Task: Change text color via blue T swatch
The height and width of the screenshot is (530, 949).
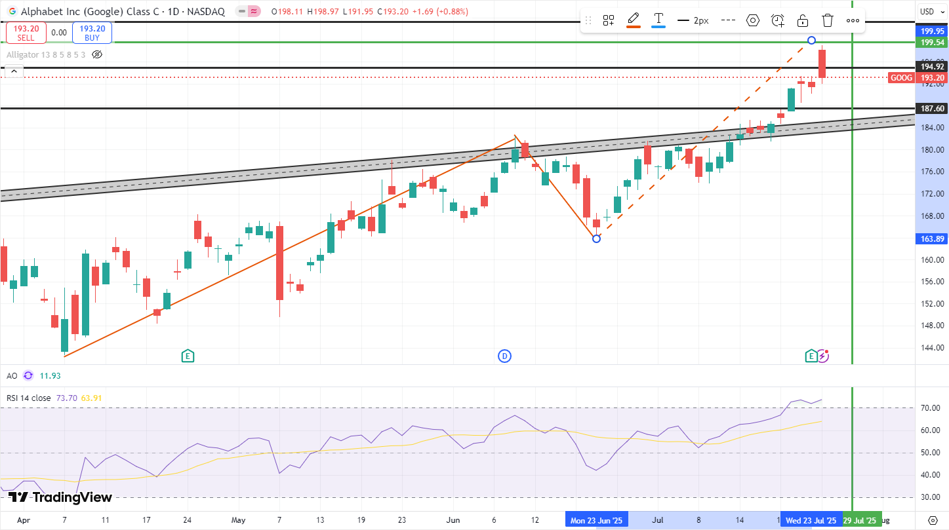Action: pos(658,20)
